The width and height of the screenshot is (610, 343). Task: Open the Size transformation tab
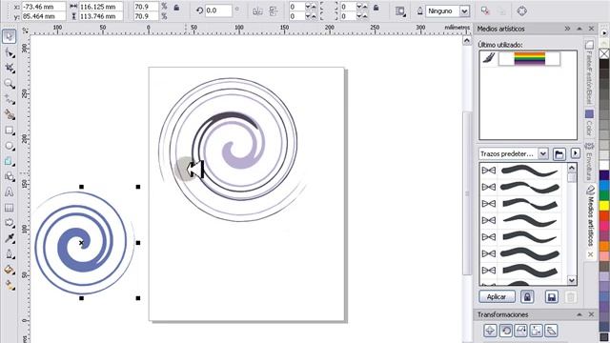[x=536, y=331]
